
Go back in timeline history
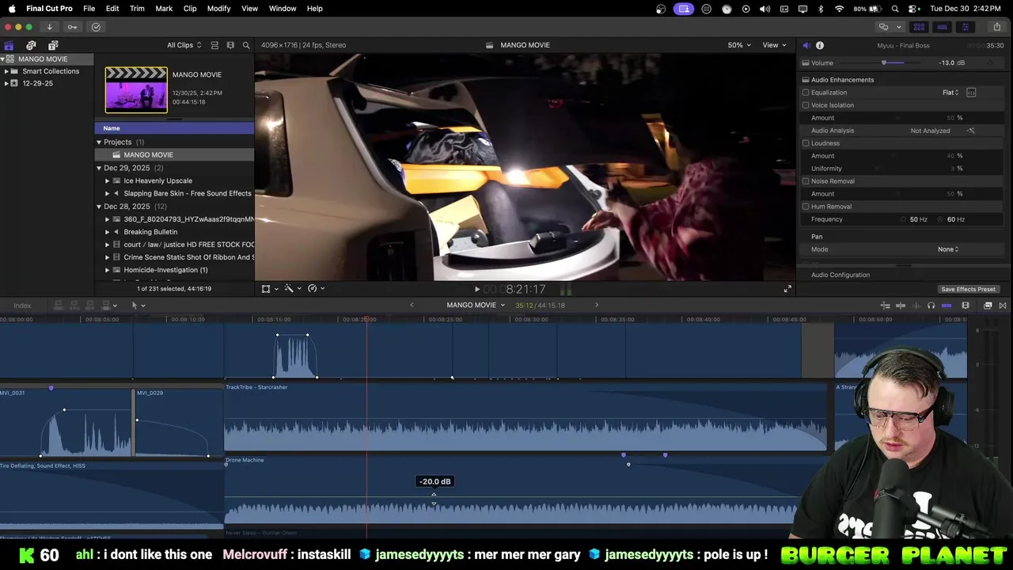(412, 305)
